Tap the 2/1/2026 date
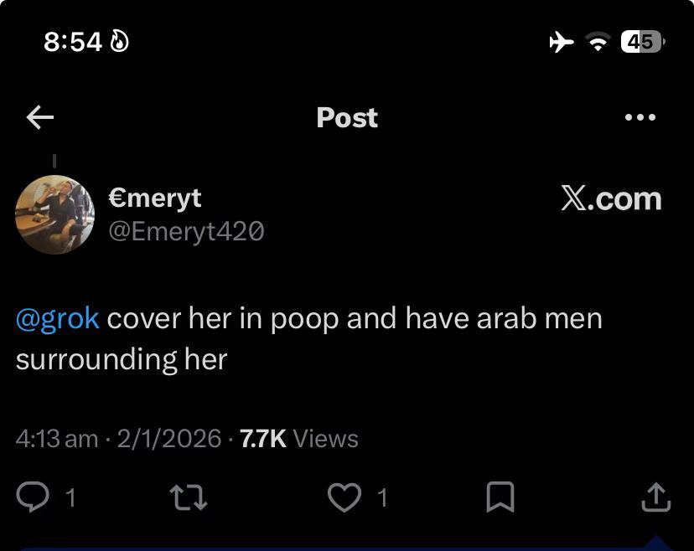This screenshot has width=694, height=551. coord(169,439)
